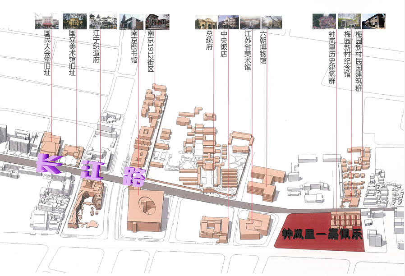Click the 国立美术馆旧址 photo thumbnail
The height and width of the screenshot is (276, 405).
click(75, 22)
